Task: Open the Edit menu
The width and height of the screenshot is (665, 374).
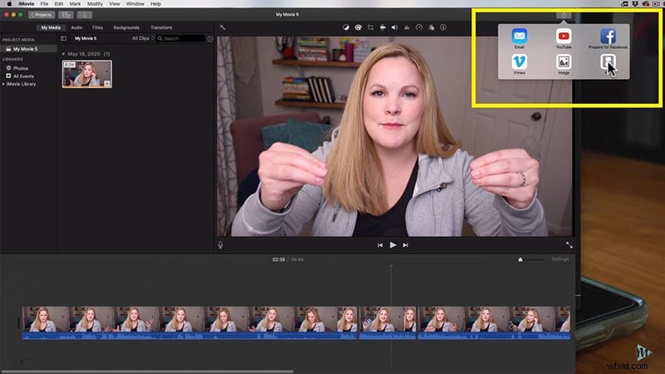Action: coord(59,4)
